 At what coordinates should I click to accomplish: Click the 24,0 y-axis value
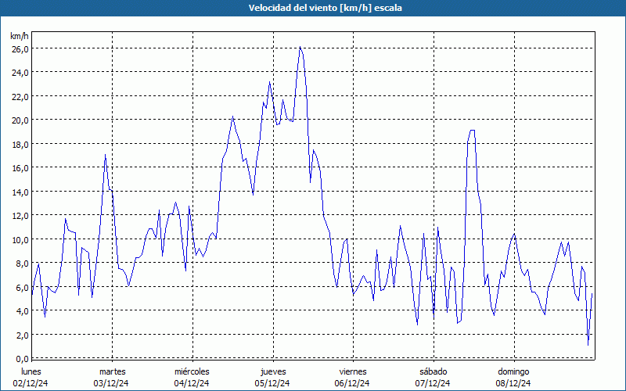coord(20,73)
